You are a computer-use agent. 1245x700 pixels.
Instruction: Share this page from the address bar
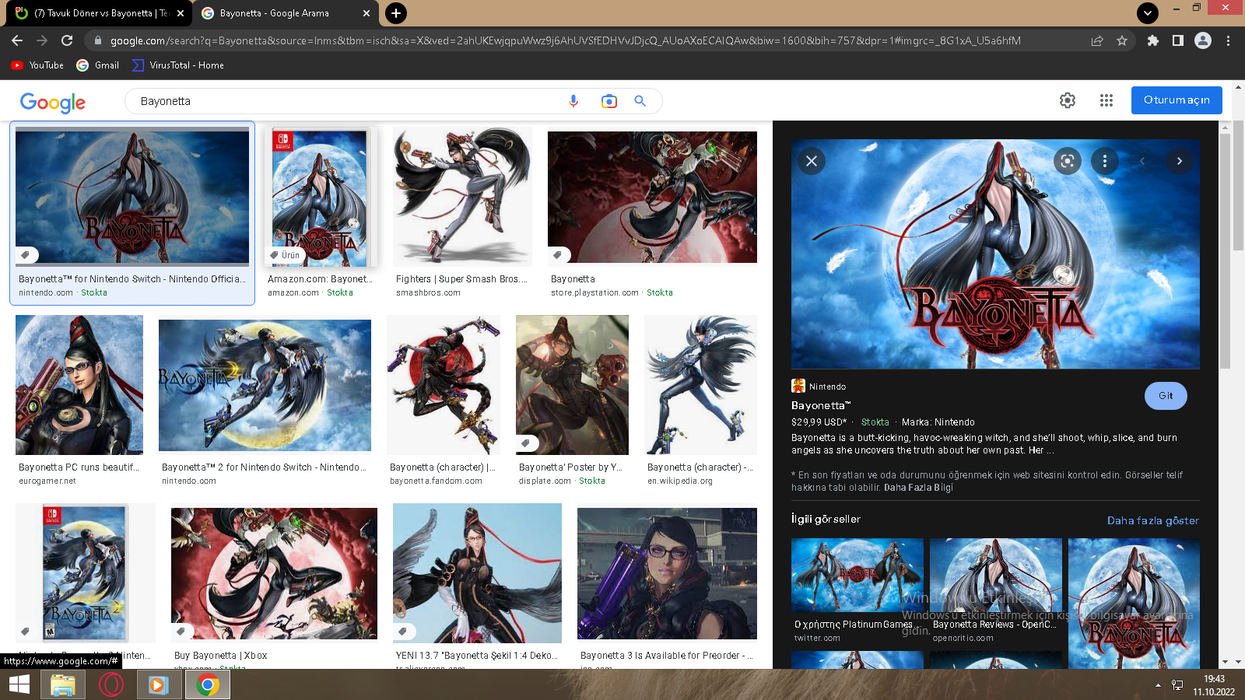(x=1097, y=40)
